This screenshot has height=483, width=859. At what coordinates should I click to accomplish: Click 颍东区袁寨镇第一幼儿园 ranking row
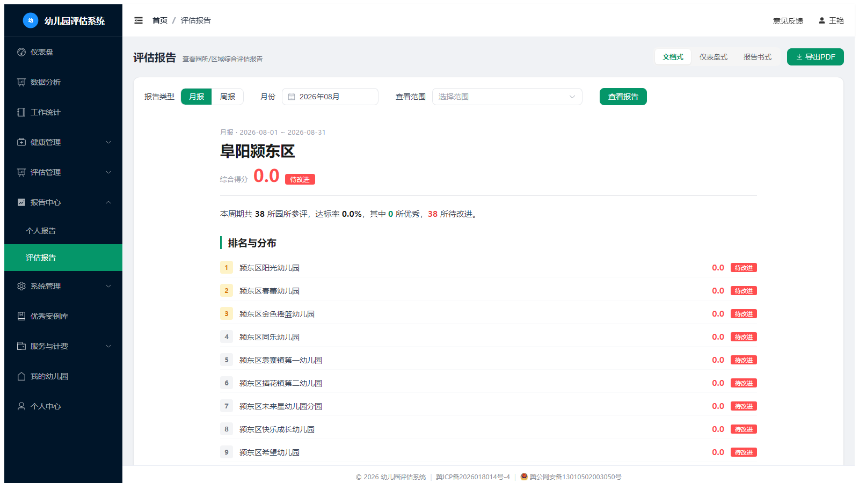click(x=489, y=360)
